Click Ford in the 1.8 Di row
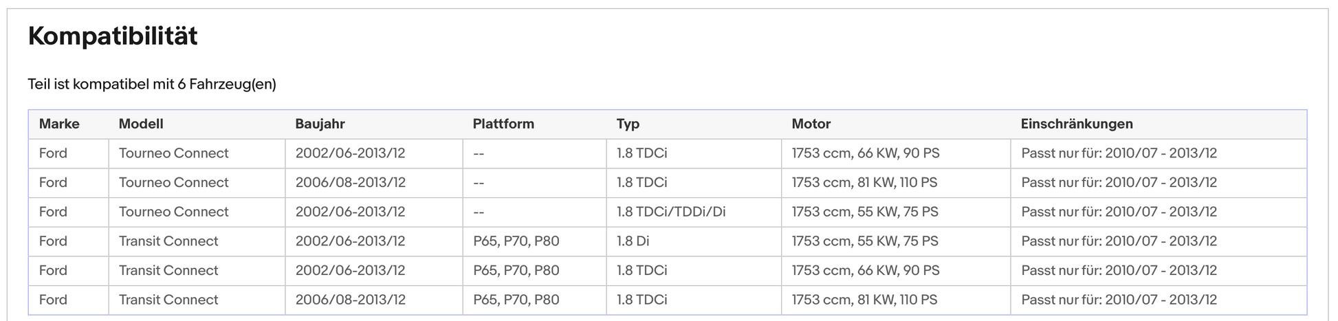 coord(53,241)
